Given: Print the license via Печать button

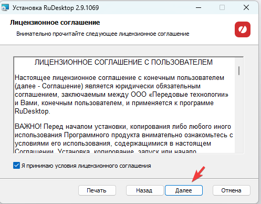Looking at the screenshot, I should pyautogui.click(x=97, y=190).
